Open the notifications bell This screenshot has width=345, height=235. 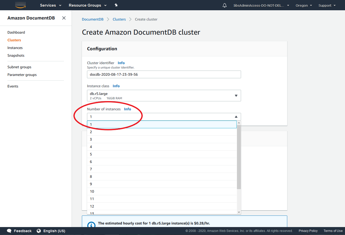pyautogui.click(x=225, y=5)
